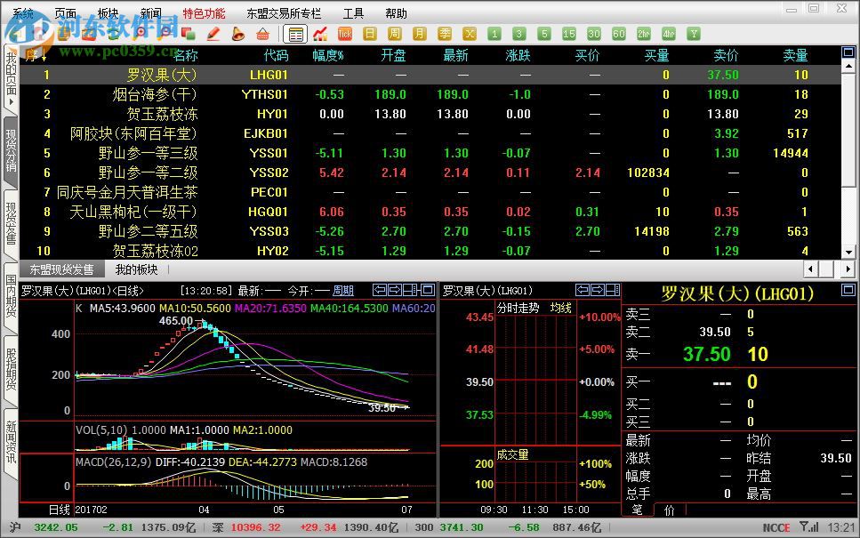This screenshot has height=538, width=860.
Task: Click the orange X period icon
Action: tap(470, 34)
